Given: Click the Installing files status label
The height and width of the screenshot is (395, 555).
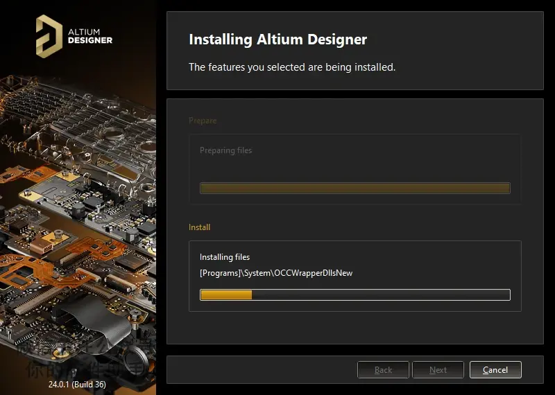Looking at the screenshot, I should click(x=225, y=257).
